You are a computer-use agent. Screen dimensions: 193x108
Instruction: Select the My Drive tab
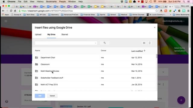[51, 34]
